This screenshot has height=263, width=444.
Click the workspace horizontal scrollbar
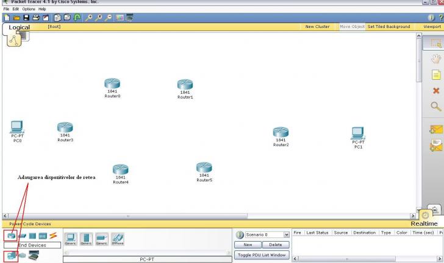[x=209, y=216]
